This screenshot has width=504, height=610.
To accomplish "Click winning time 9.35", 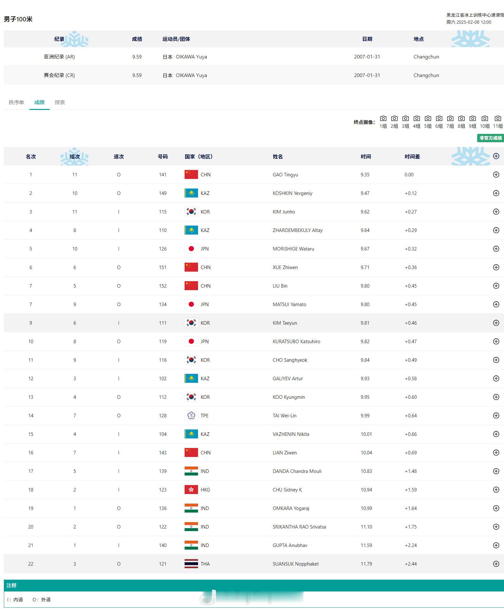I will tap(365, 175).
